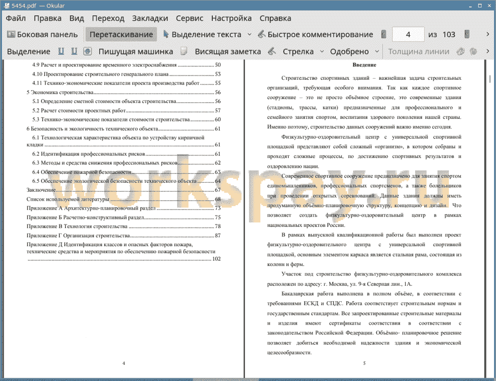Click "Приложение В Технология строительства" entry
Viewport: 496px width, 381px height.
pos(124,226)
